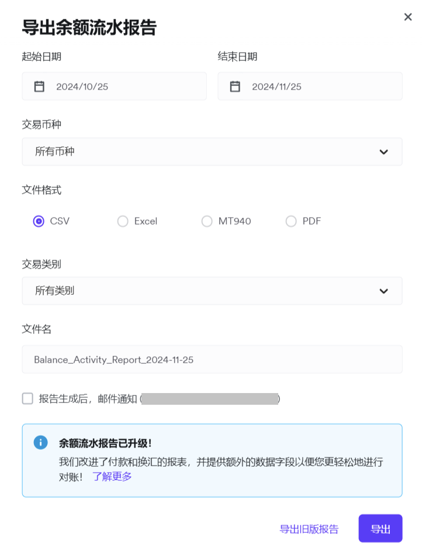Image resolution: width=422 pixels, height=558 pixels.
Task: Choose MT940 as file format
Action: tap(207, 221)
